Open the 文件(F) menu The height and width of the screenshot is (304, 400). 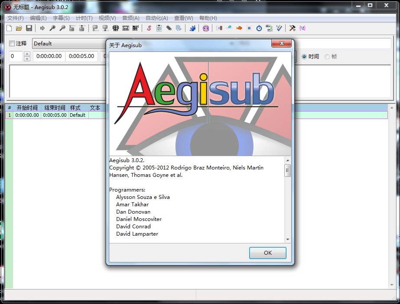click(x=15, y=18)
